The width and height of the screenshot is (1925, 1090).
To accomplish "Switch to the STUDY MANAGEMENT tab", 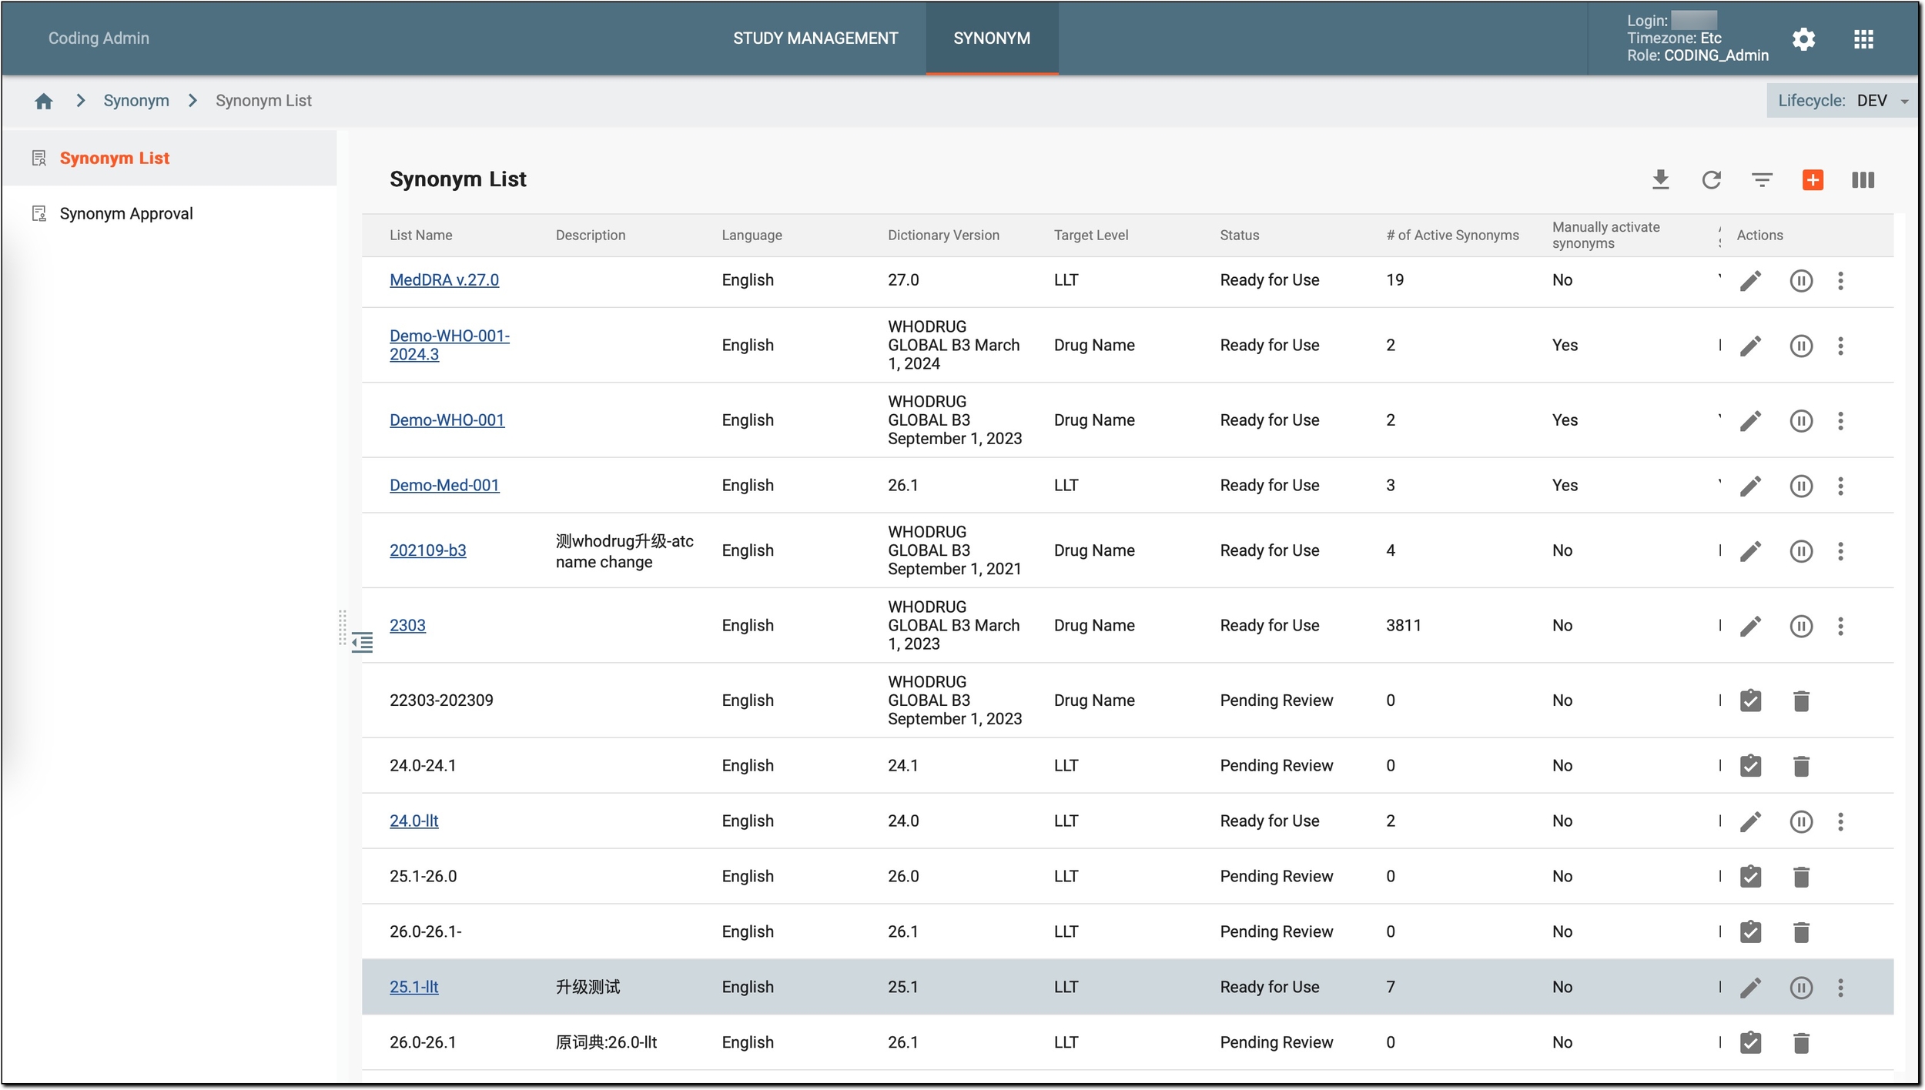I will tap(815, 38).
